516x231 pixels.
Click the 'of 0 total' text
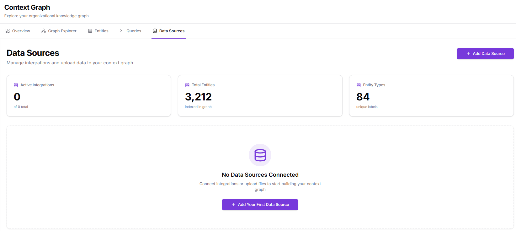click(21, 107)
